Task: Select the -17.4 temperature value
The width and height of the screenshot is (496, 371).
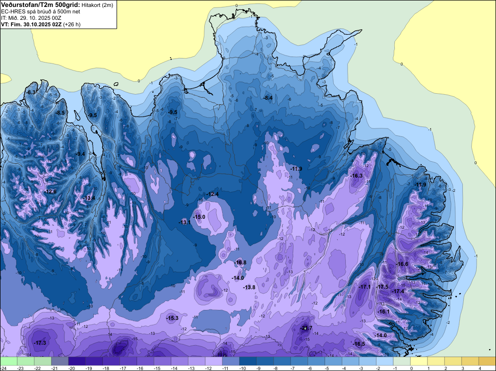Action: tap(398, 291)
